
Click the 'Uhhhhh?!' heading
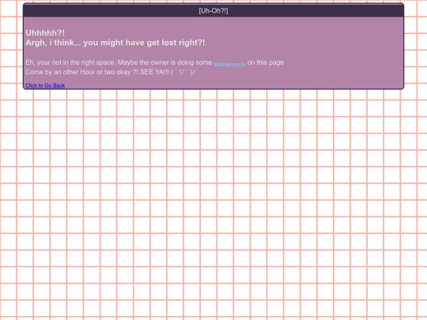(x=45, y=33)
